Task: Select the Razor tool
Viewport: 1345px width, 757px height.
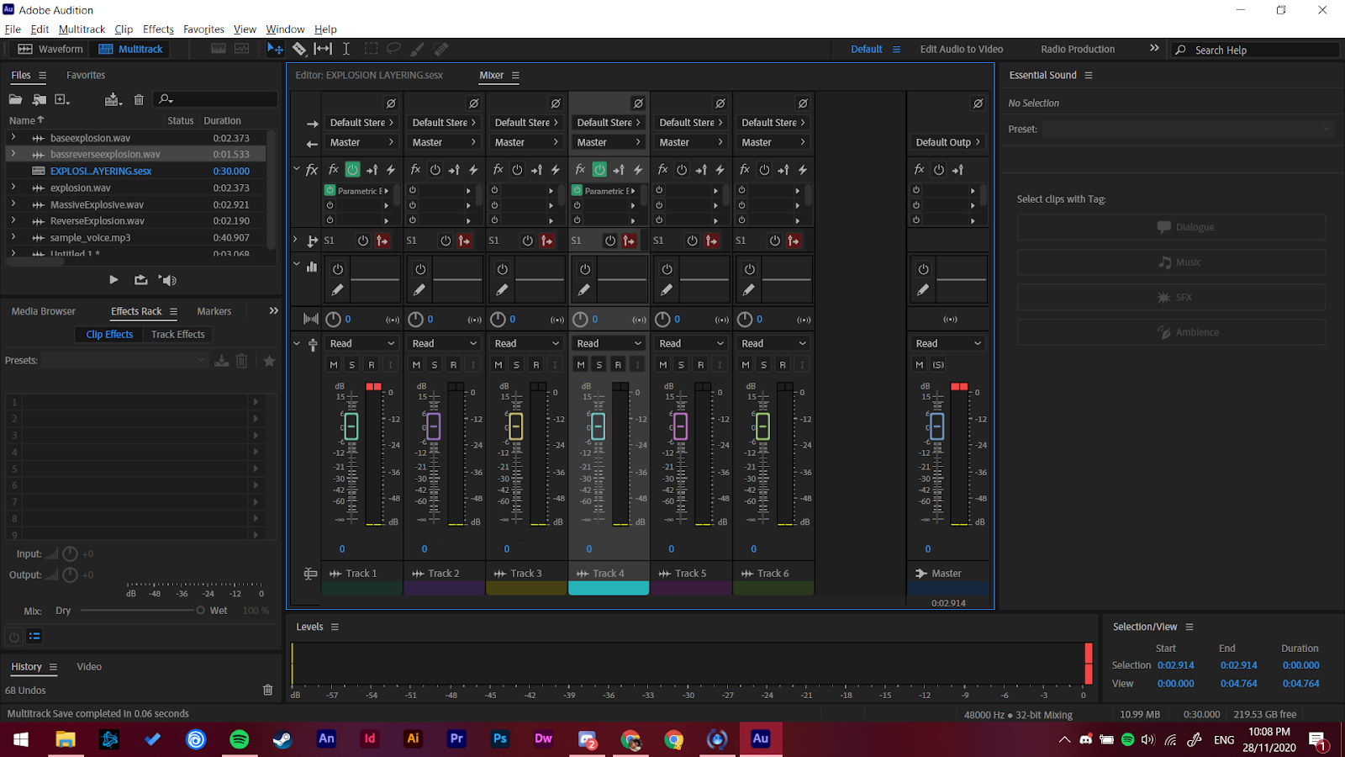Action: click(299, 49)
